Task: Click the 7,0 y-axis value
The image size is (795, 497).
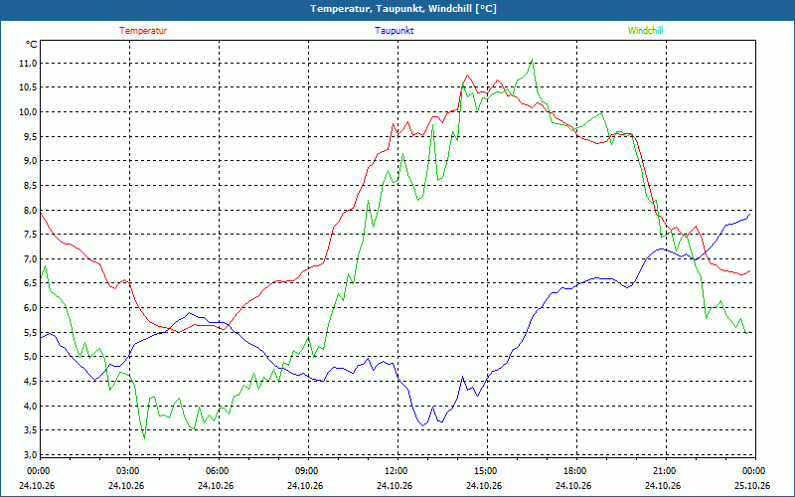Action: (30, 259)
